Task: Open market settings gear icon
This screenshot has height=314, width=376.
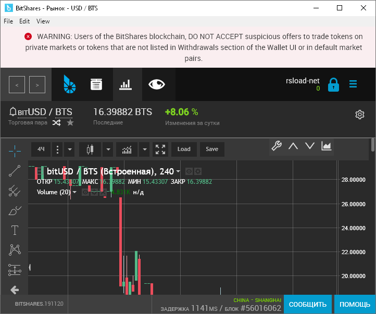Action: tap(360, 115)
